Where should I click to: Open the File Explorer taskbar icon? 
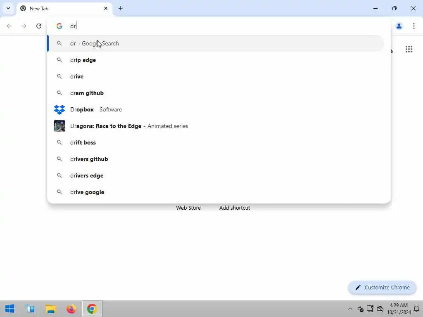[x=51, y=309]
